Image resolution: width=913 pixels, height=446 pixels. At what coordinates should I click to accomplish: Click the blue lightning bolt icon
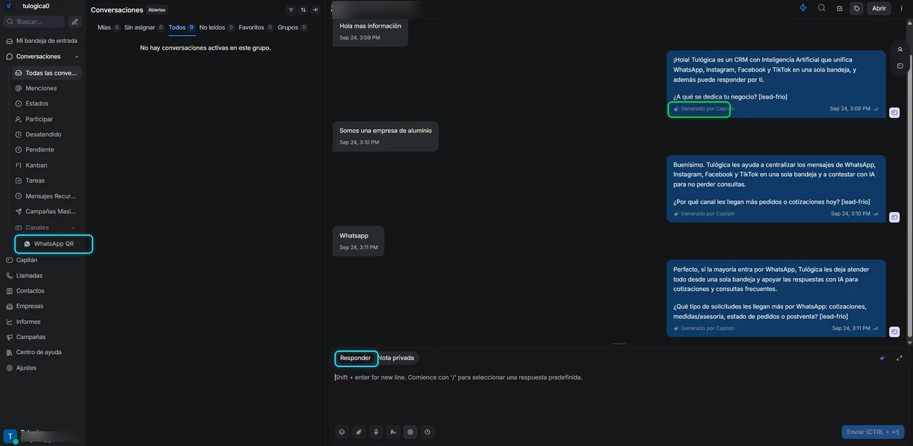coord(803,8)
